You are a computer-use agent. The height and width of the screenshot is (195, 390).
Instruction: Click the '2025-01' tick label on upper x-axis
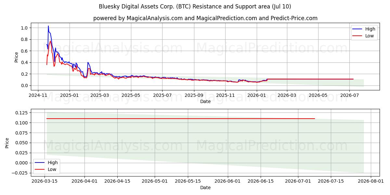pyautogui.click(x=69, y=95)
